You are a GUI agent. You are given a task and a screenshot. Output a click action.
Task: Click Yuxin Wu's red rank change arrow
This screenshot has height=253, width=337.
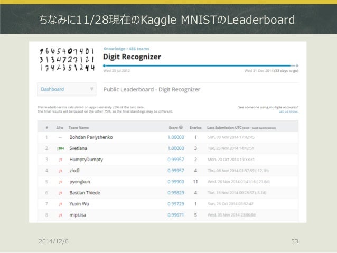coord(60,204)
